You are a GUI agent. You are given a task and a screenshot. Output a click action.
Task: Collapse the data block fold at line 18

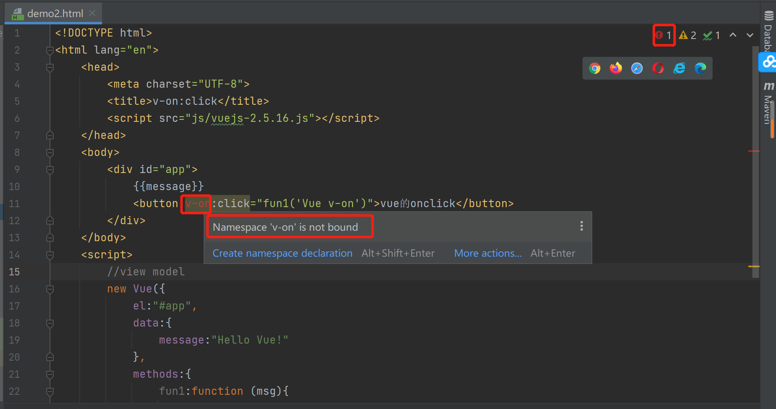(x=50, y=323)
